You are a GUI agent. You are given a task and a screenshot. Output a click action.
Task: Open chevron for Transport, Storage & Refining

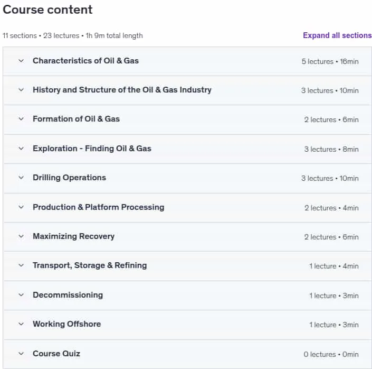click(21, 265)
